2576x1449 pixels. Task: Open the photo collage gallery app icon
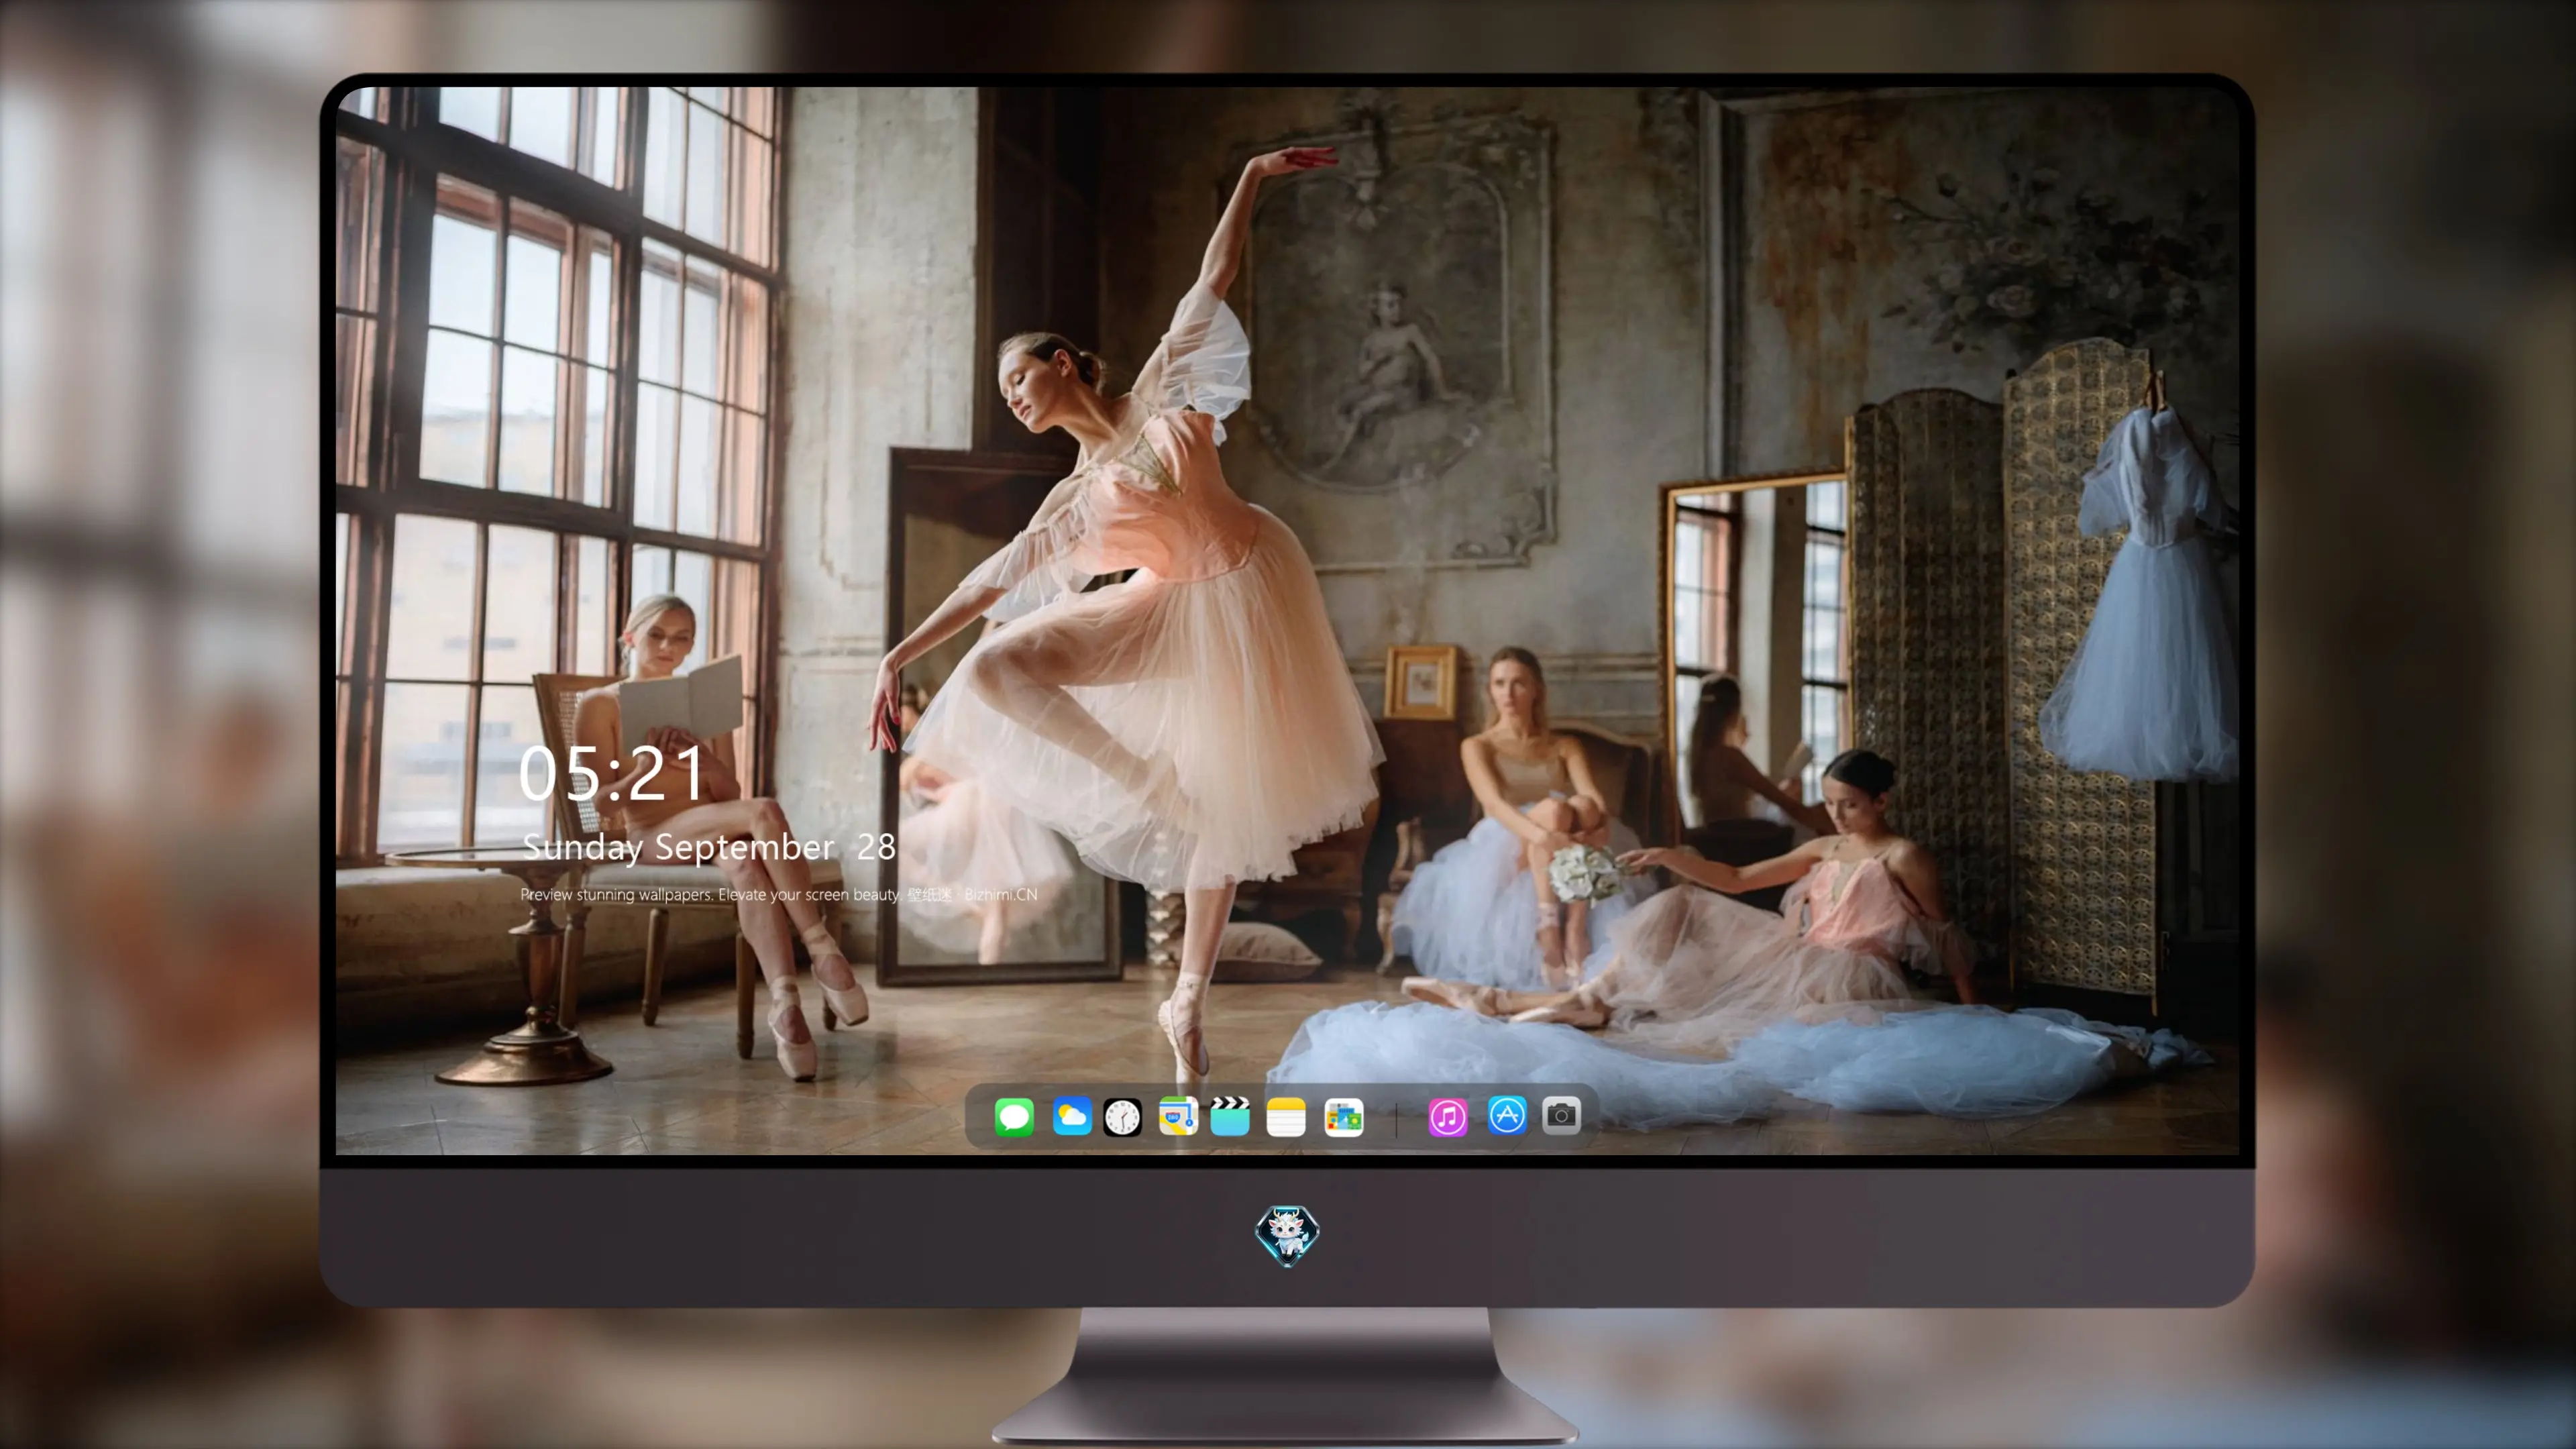coord(1343,1117)
